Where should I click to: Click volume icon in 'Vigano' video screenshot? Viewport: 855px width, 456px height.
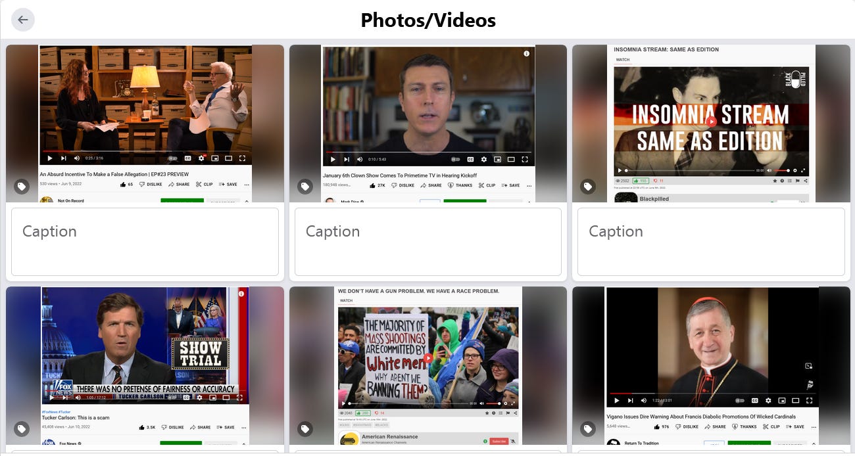pos(644,400)
